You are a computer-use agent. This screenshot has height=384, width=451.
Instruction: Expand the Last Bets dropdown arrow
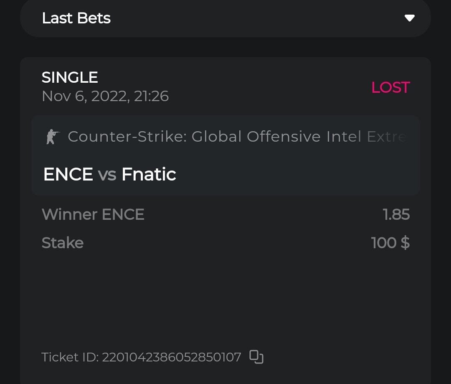click(409, 18)
